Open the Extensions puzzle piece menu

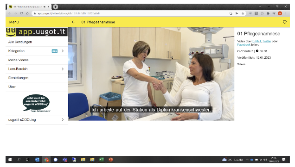268,13
